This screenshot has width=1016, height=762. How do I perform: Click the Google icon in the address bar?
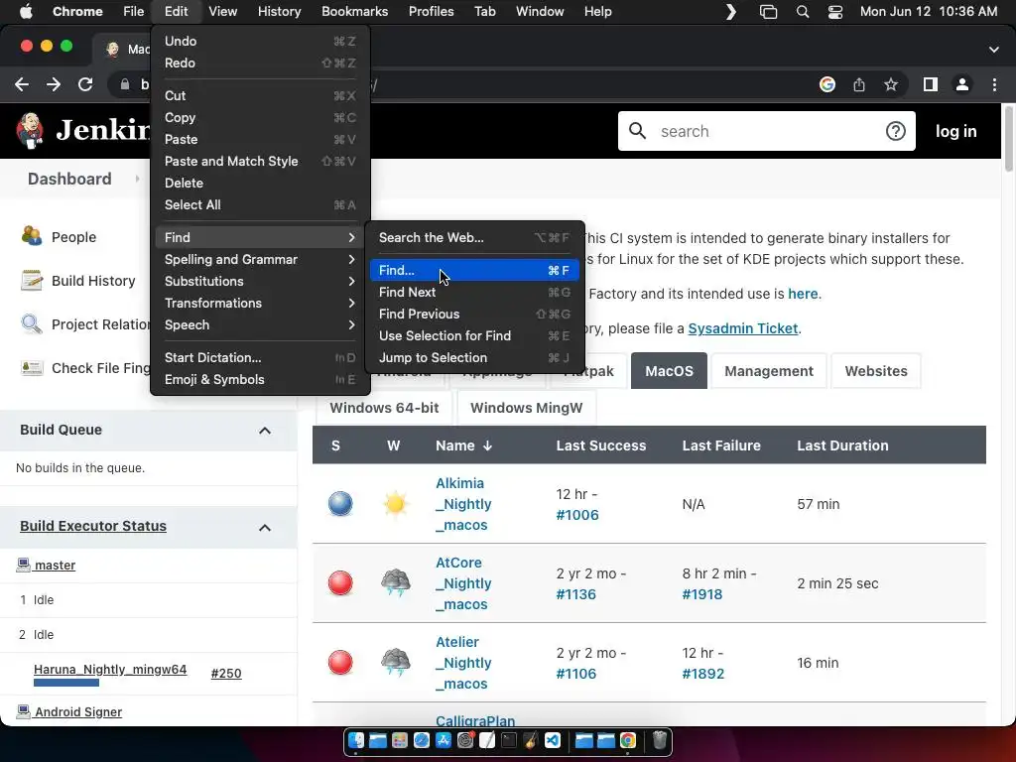coord(826,84)
